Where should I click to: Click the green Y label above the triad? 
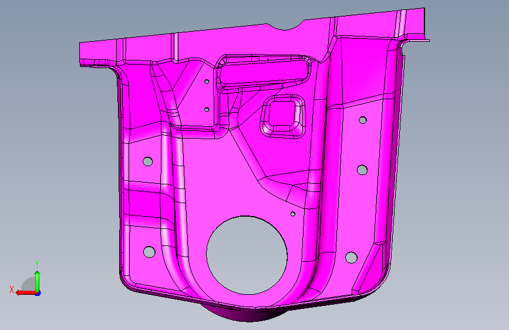pyautogui.click(x=37, y=264)
